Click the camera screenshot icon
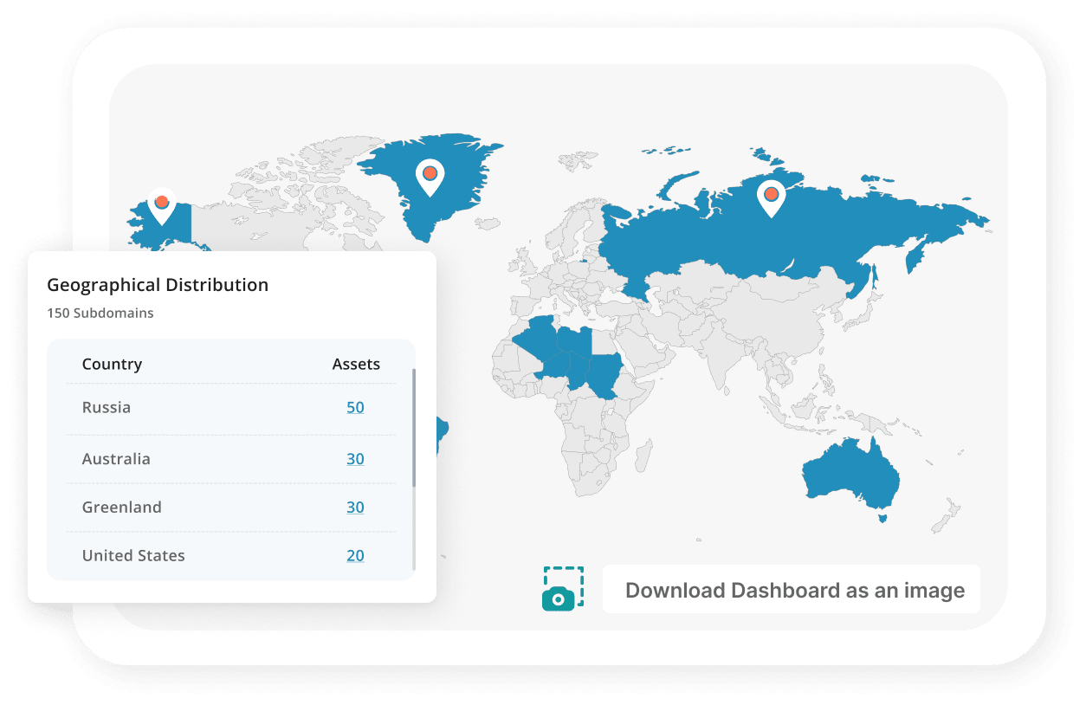The height and width of the screenshot is (705, 1086). (x=563, y=589)
